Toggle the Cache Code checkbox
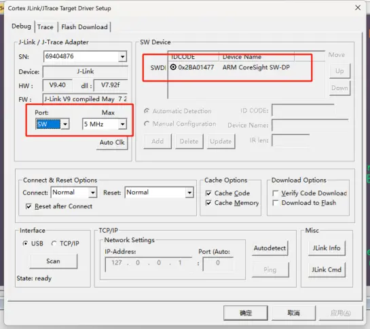 point(208,193)
